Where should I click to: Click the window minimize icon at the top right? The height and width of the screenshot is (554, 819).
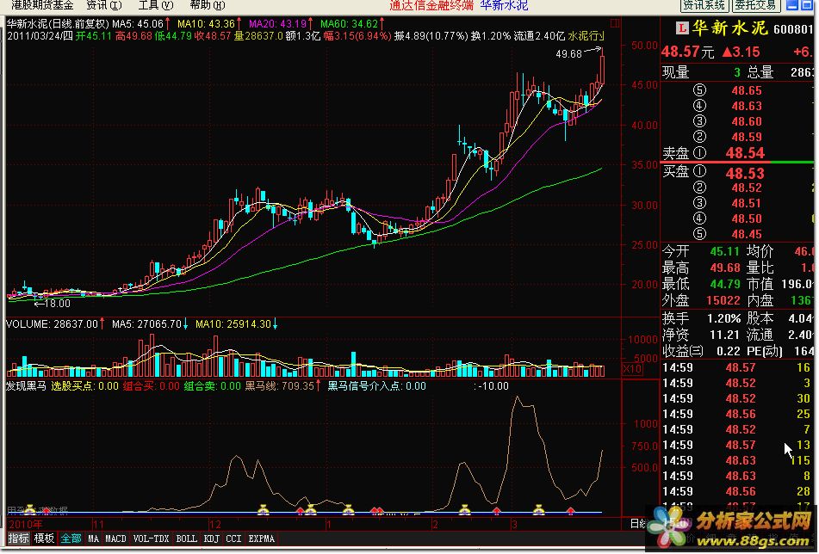pyautogui.click(x=793, y=5)
